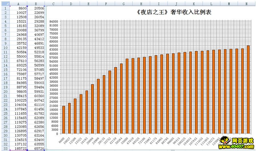This screenshot has height=151, width=256.
Task: Select cell B17 showing 58497
Action: [36, 78]
